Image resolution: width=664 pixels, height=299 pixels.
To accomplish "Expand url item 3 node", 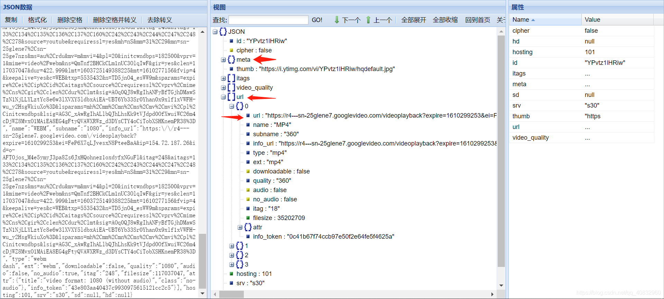I will pos(232,265).
